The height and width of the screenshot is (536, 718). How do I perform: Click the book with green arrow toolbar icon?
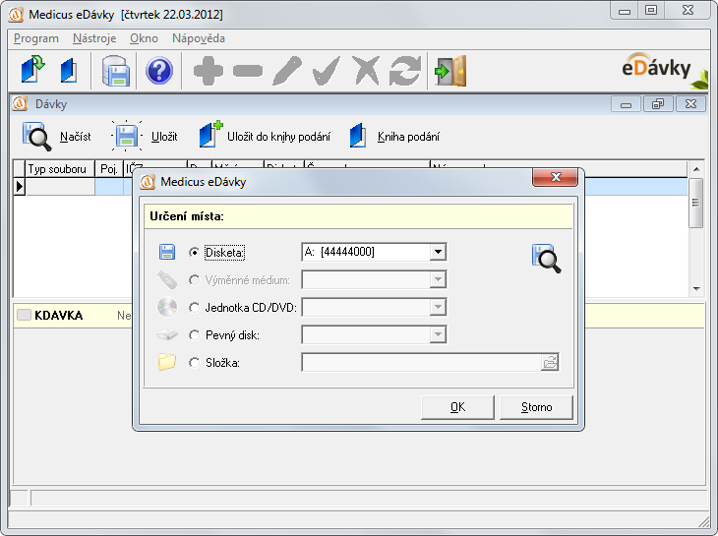(x=32, y=70)
